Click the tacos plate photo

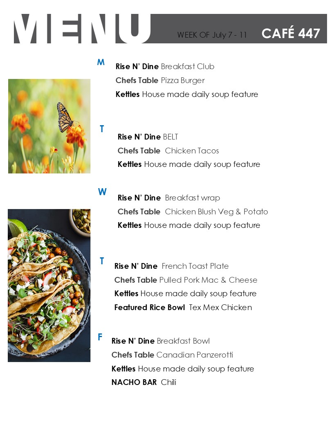click(x=49, y=286)
